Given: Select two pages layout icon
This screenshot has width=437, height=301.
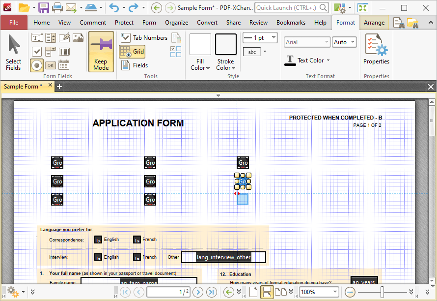Looking at the screenshot, I should 281,292.
